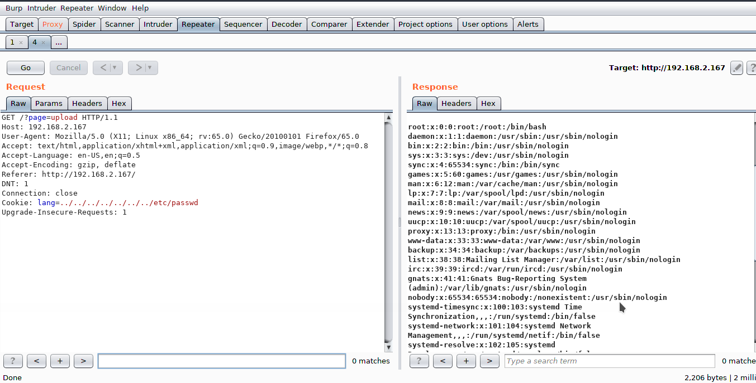The height and width of the screenshot is (383, 756).
Task: Select the request Headers tab
Action: pos(87,103)
